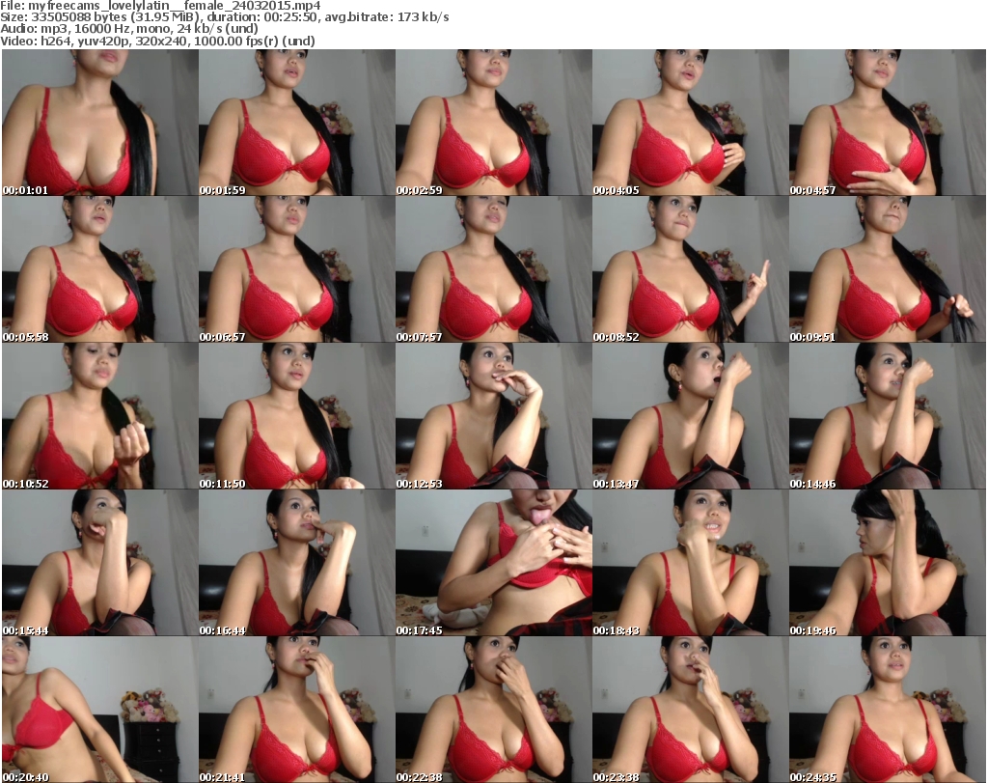The width and height of the screenshot is (988, 783).
Task: Click the thumbnail stamped 00:20:40
Action: tap(100, 710)
